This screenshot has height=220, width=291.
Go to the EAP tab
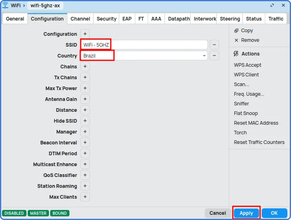click(x=127, y=19)
